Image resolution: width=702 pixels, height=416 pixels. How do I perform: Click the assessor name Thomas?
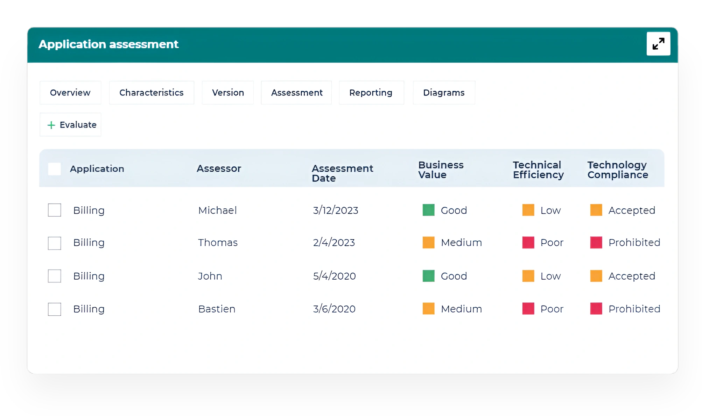pyautogui.click(x=218, y=243)
